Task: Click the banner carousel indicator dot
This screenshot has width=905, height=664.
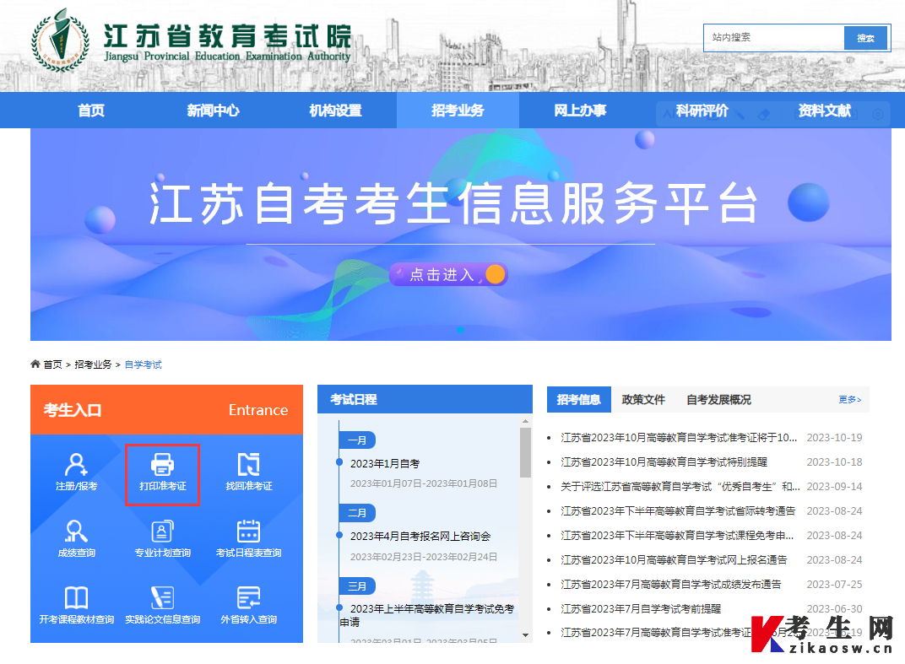Action: (460, 330)
